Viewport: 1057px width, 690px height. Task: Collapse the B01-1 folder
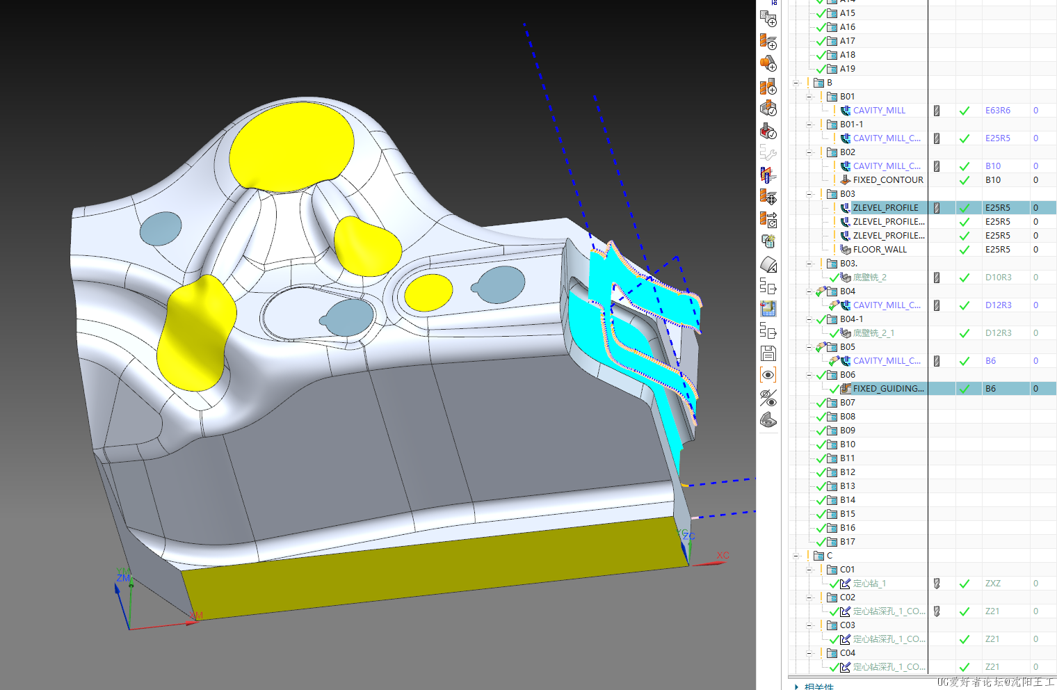point(809,125)
